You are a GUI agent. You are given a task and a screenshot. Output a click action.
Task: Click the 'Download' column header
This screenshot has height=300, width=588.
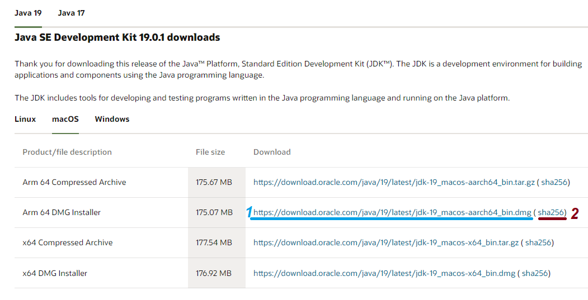272,152
